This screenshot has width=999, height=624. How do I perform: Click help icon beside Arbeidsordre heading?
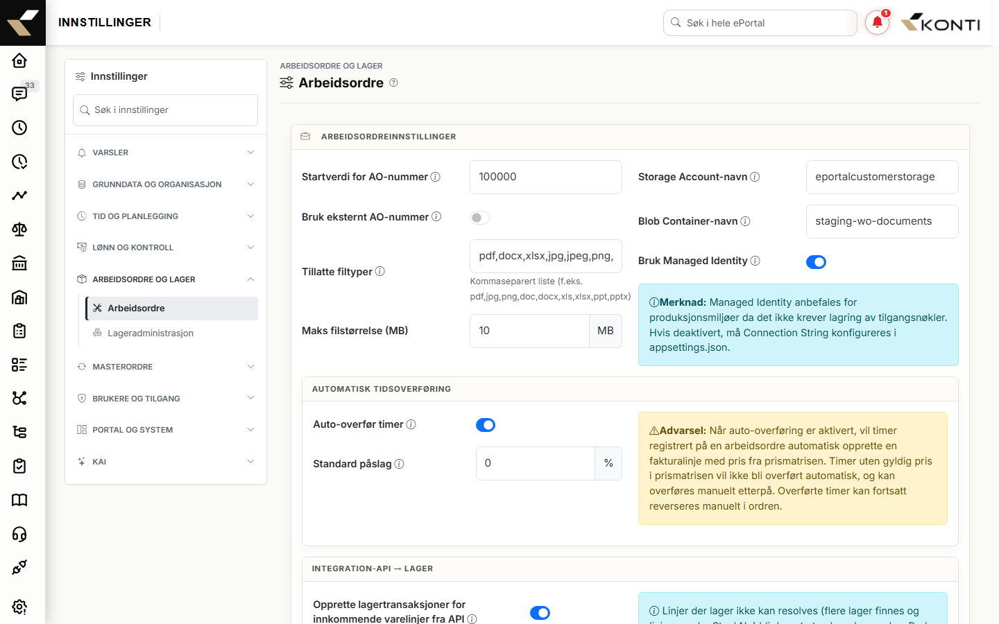pyautogui.click(x=393, y=83)
